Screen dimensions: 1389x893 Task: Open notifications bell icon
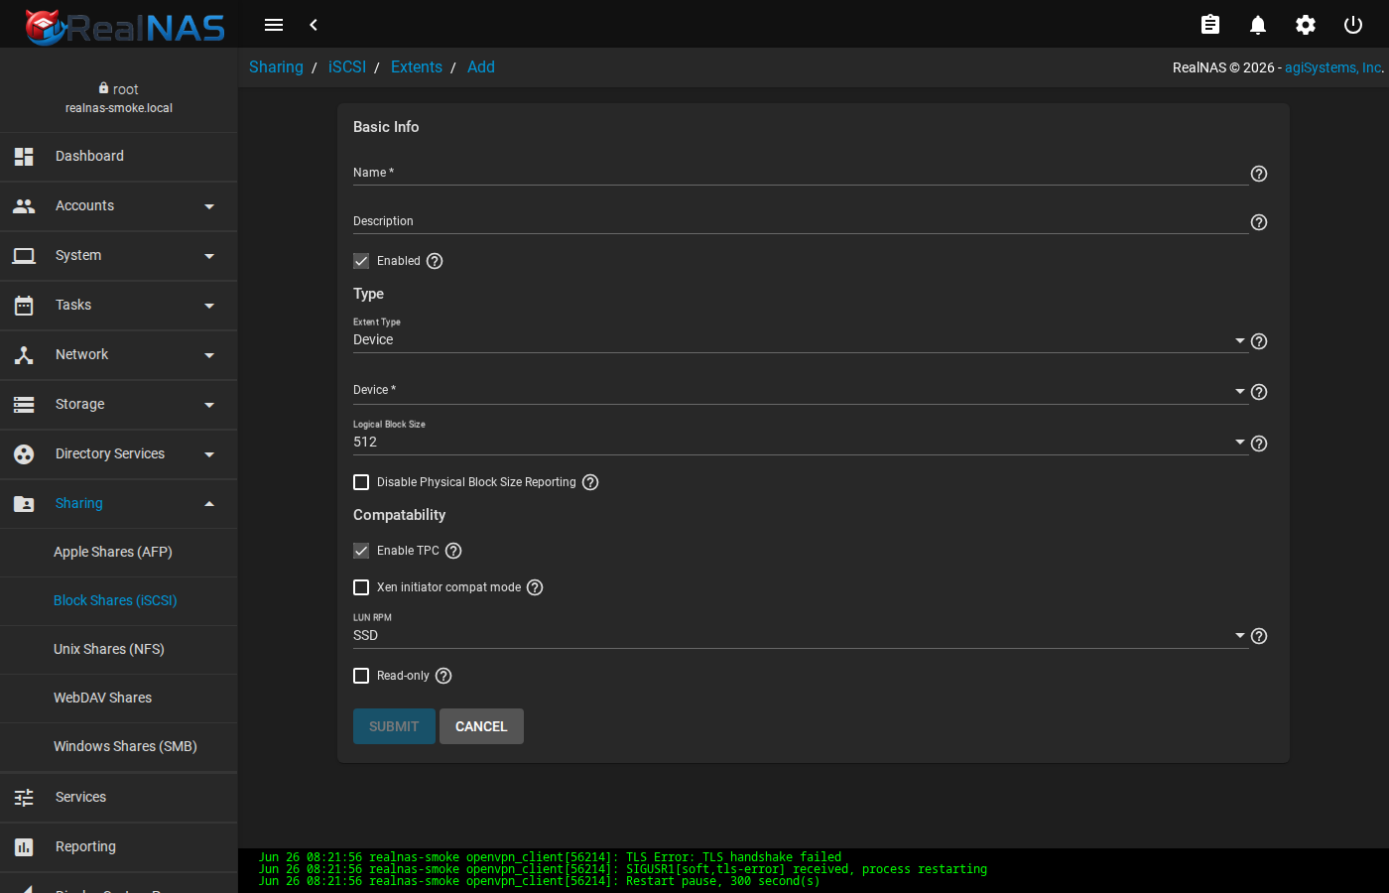click(1258, 25)
